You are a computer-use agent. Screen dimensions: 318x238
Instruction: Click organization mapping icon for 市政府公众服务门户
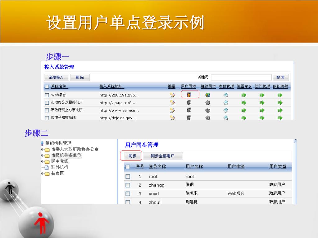click(280, 103)
